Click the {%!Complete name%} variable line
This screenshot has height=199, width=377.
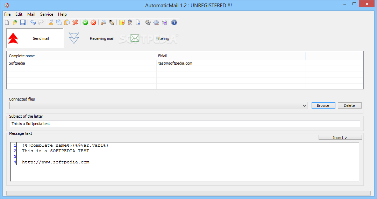[x=65, y=146]
